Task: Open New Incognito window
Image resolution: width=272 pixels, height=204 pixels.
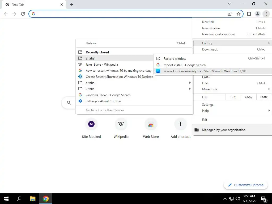Action: (232, 34)
